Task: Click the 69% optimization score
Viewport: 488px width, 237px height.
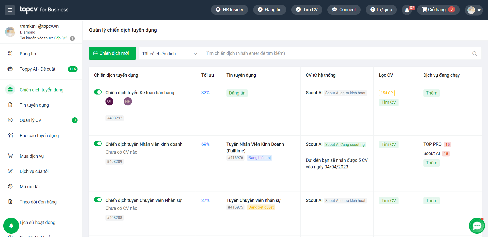Action: pyautogui.click(x=205, y=144)
